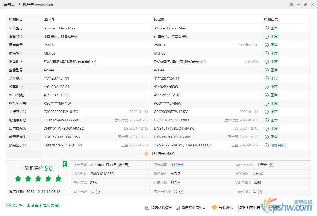Click the shield icon beside 未进行专业验机
The image size is (317, 216).
pos(146,154)
